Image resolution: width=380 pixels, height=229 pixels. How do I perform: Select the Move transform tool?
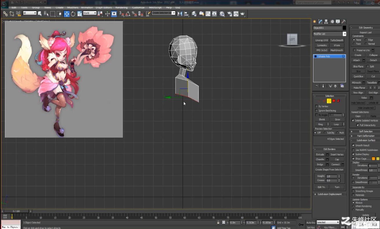(67, 14)
